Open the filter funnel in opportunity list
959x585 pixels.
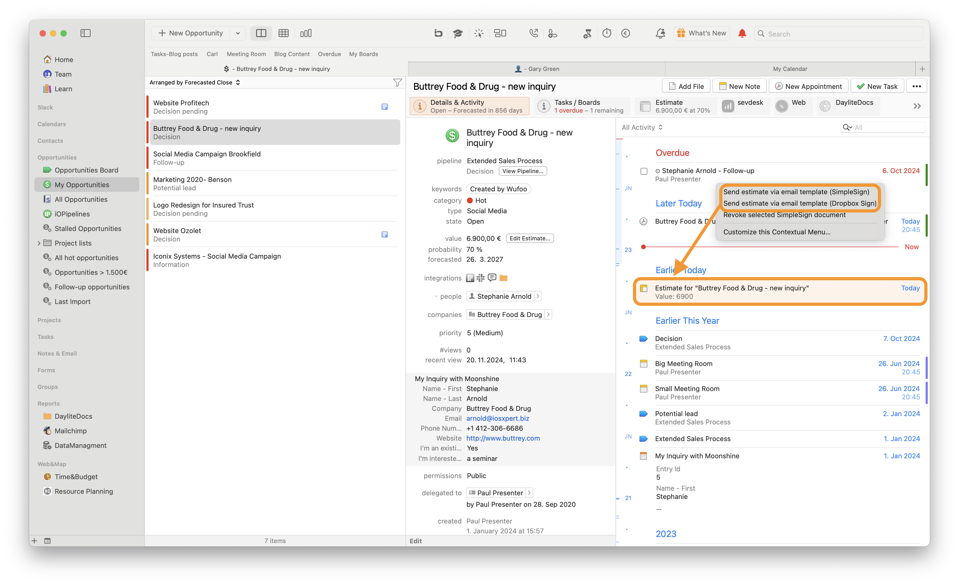click(397, 83)
